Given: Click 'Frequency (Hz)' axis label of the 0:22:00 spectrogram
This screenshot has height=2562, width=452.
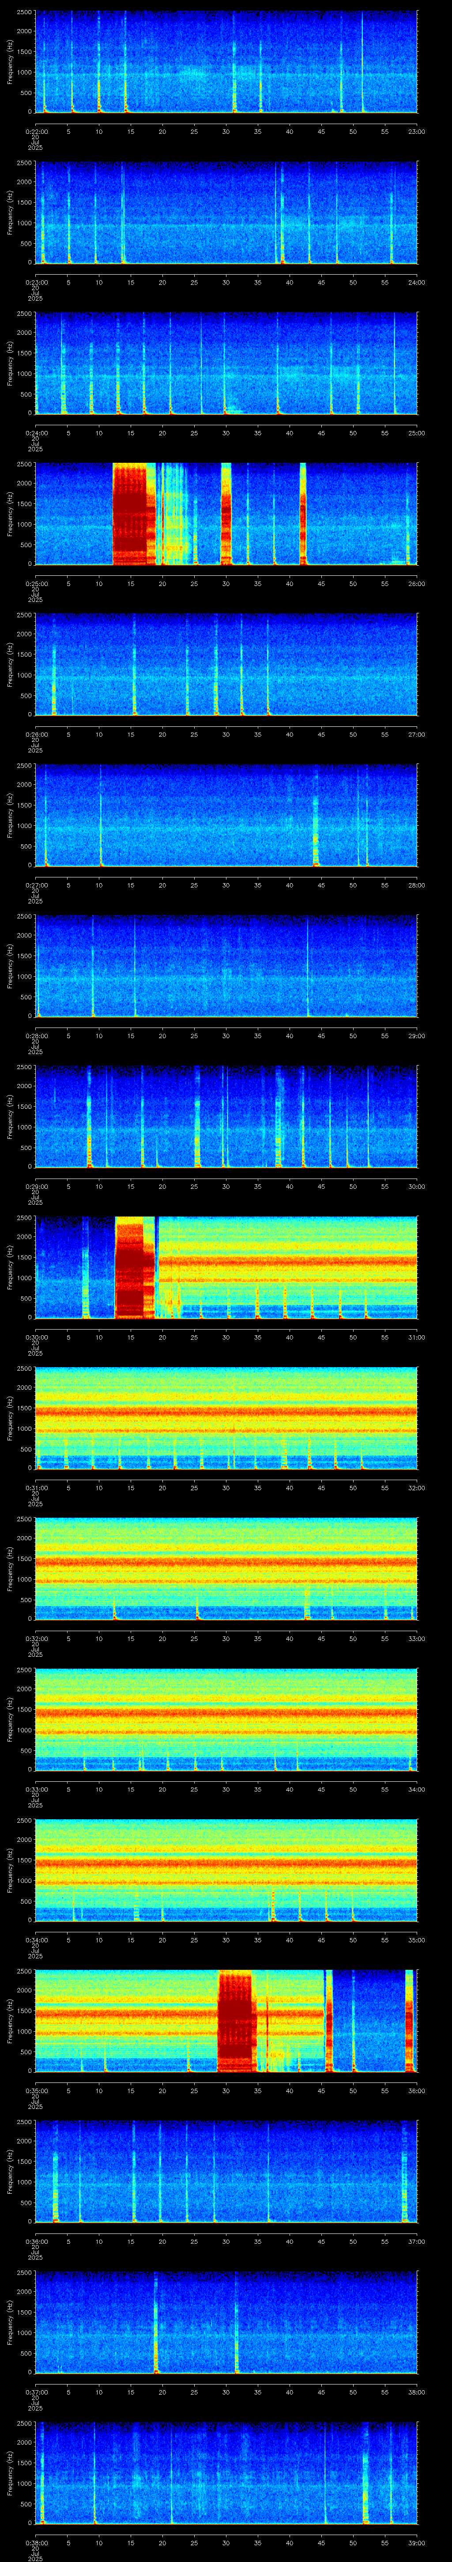Looking at the screenshot, I should click(10, 63).
